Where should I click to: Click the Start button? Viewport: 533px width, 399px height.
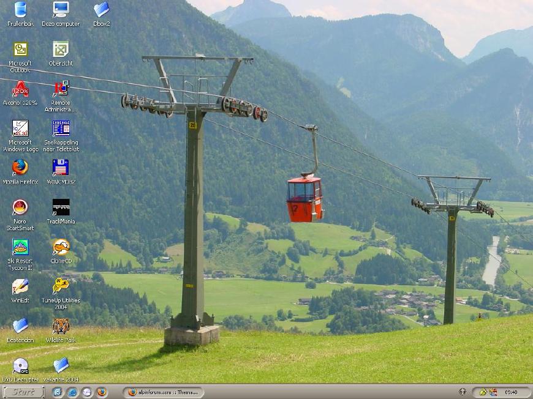24,392
